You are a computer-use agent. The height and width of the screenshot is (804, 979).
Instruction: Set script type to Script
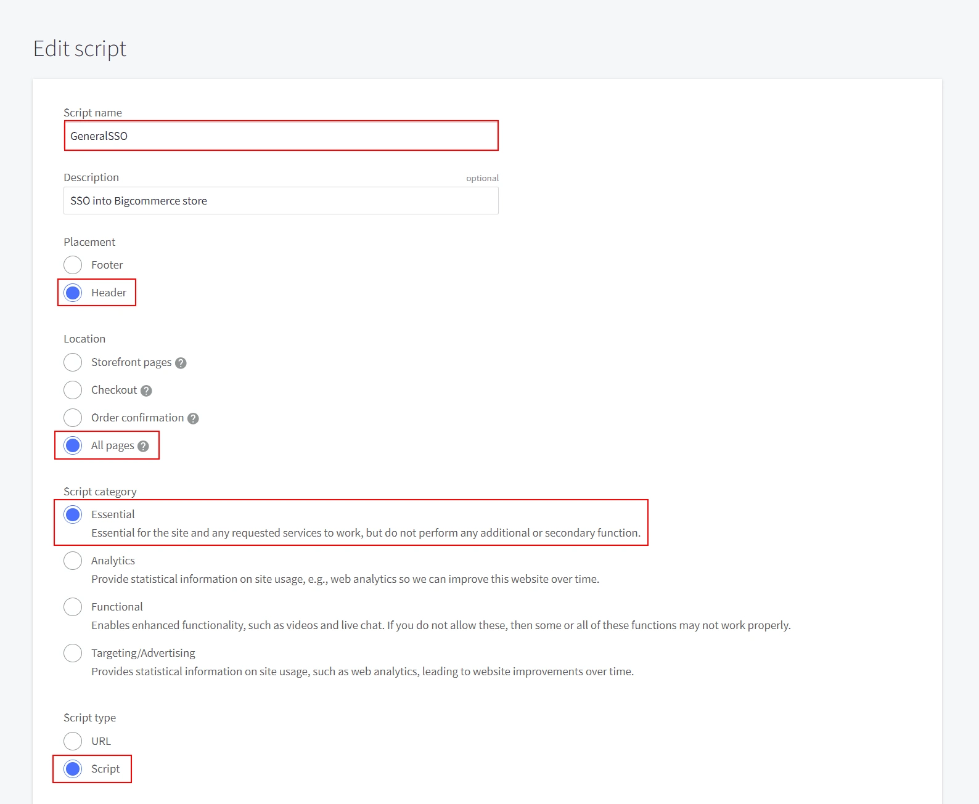tap(73, 769)
